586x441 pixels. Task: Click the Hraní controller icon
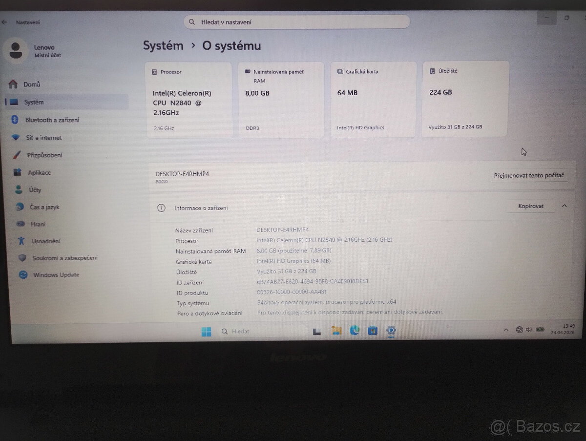pos(20,224)
